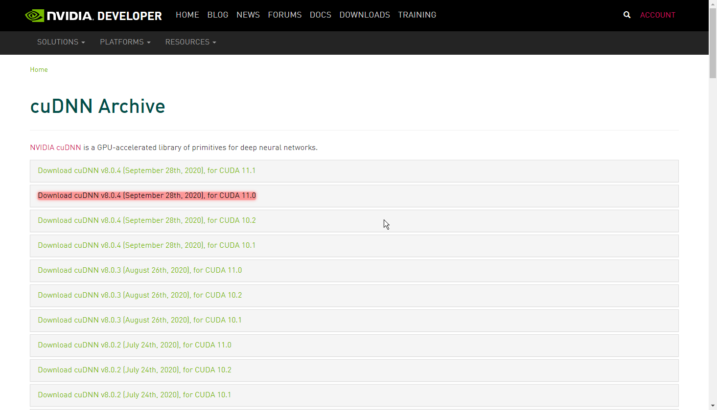Expand the Solutions dropdown menu

tap(61, 42)
